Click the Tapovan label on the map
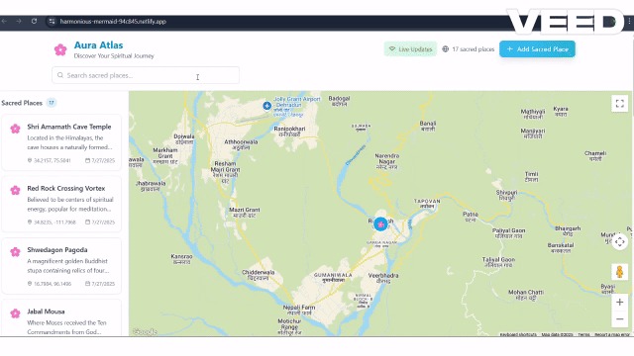Image resolution: width=634 pixels, height=356 pixels. click(x=427, y=203)
